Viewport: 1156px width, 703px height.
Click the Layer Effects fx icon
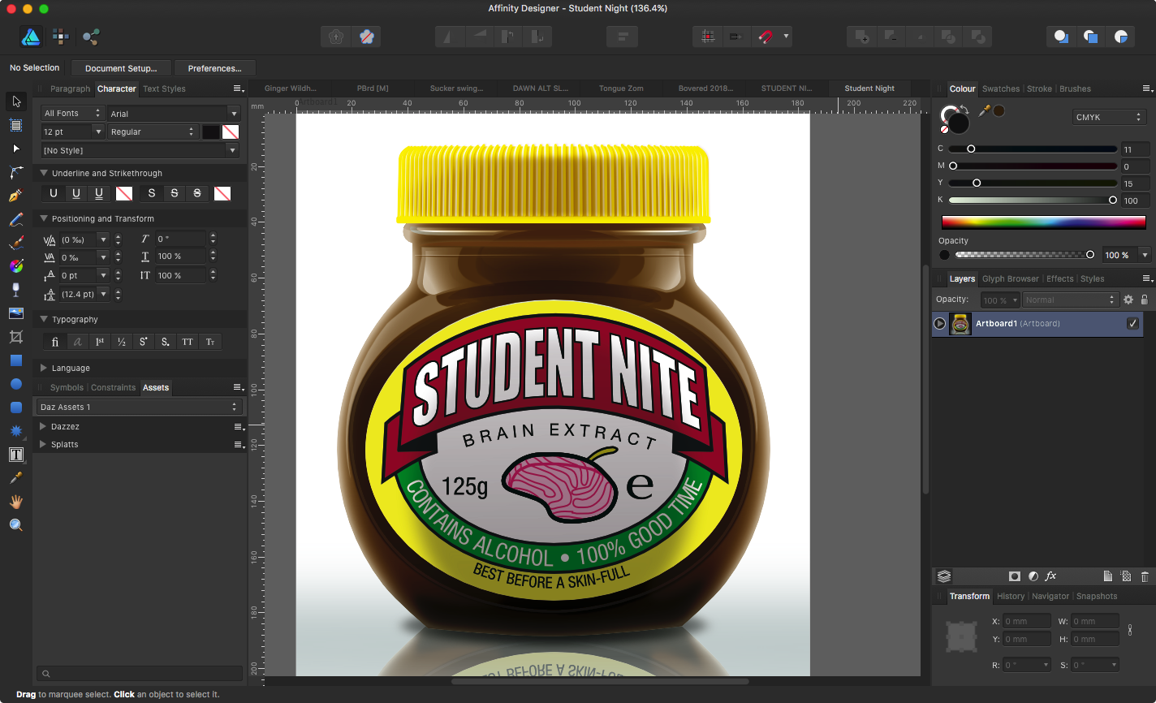(1050, 576)
